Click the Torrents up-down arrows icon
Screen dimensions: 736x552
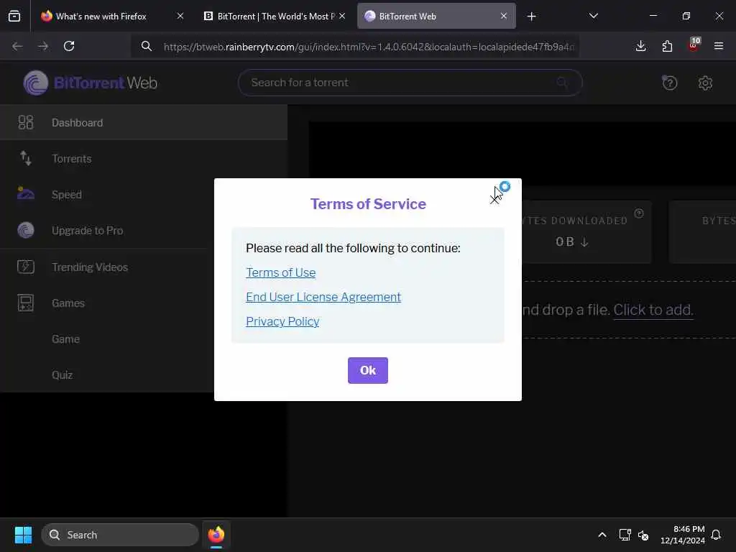[x=26, y=158]
